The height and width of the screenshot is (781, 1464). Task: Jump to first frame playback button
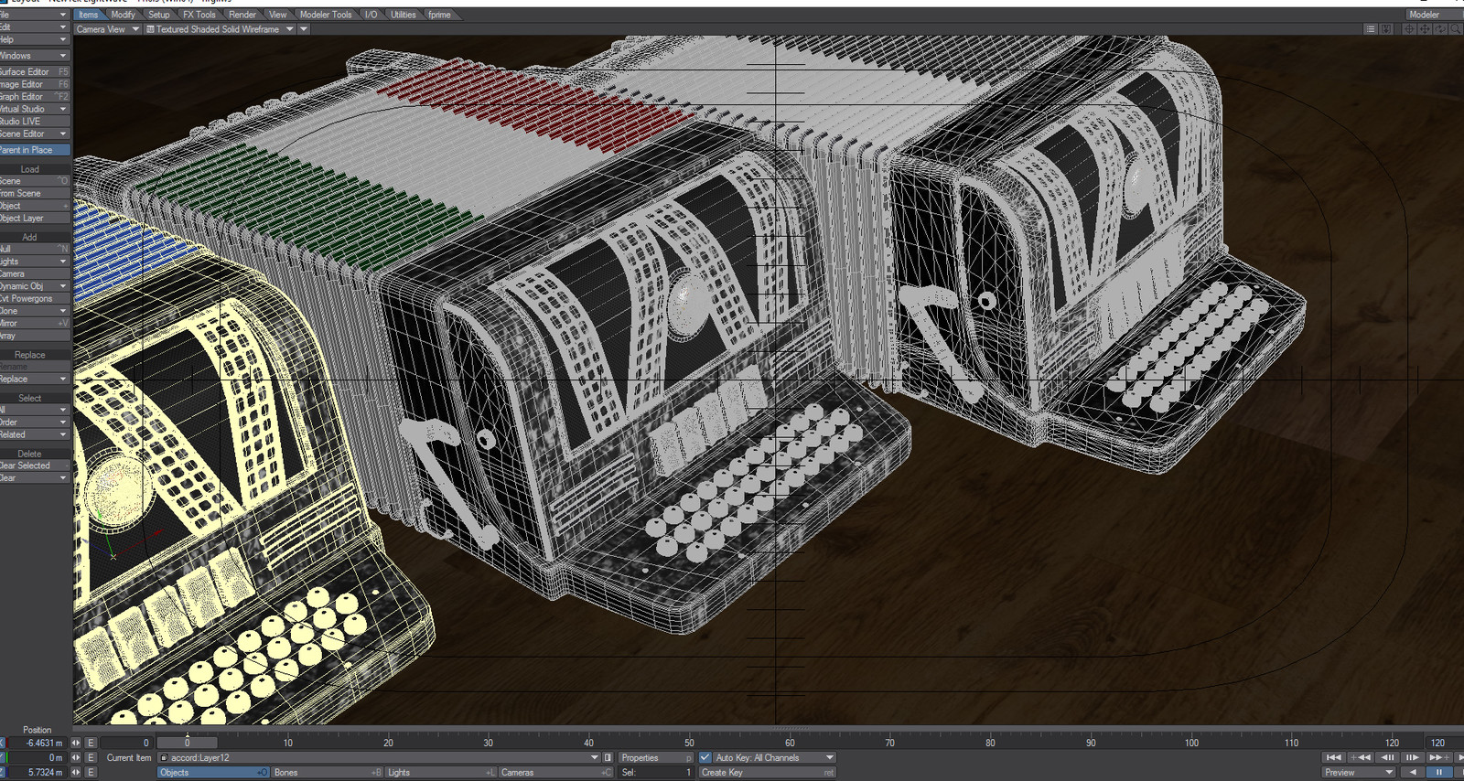pyautogui.click(x=1334, y=757)
